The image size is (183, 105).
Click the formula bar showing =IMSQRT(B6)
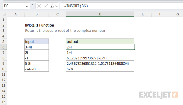tap(122, 6)
